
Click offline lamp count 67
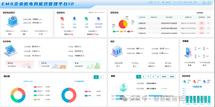pos(208,82)
